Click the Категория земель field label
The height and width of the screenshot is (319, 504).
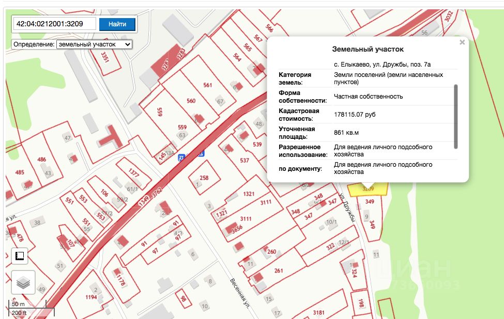click(295, 78)
